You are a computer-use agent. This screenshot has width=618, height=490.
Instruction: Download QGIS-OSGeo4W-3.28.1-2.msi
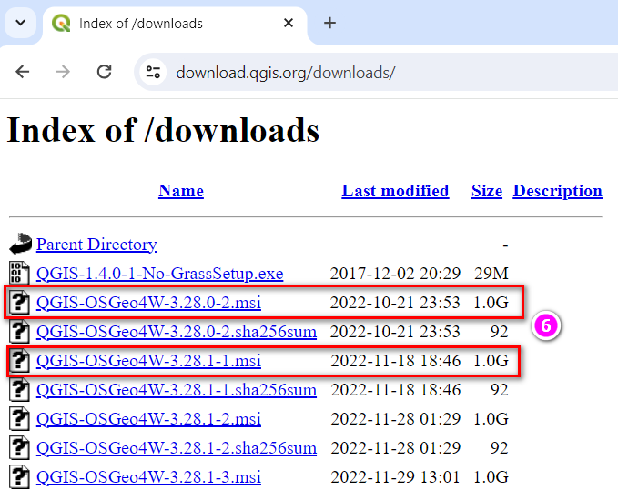[x=148, y=419]
